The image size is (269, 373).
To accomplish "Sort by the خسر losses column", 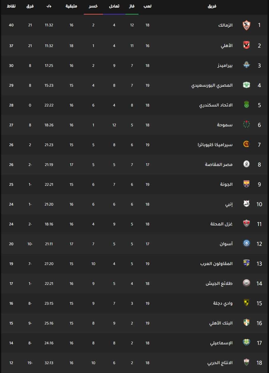I will point(93,6).
